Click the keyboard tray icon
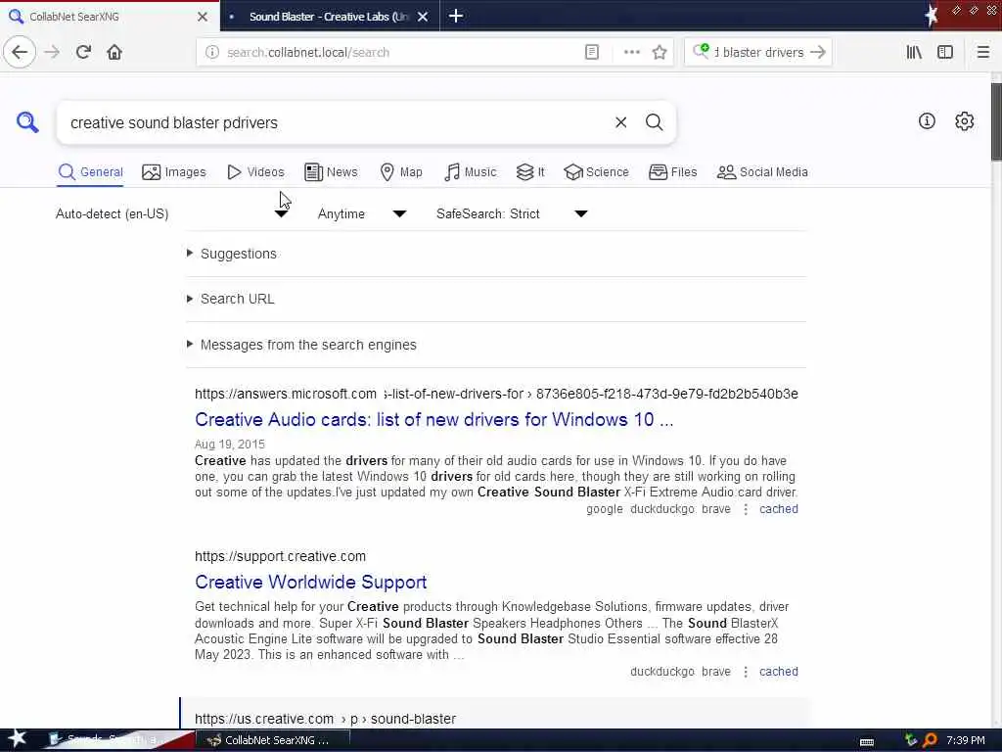Screen dimensions: 1002x752 tap(867, 741)
